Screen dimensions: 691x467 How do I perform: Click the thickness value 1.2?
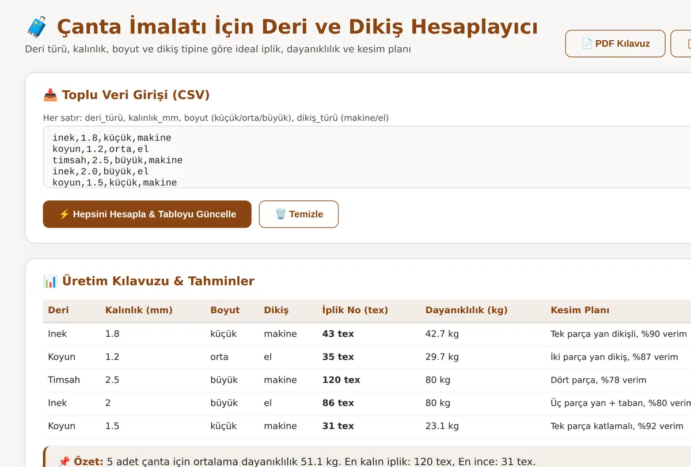point(112,357)
